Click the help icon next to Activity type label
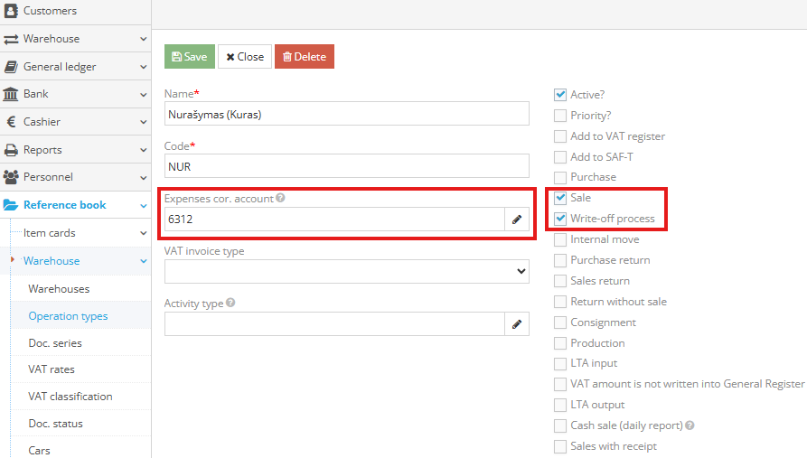Viewport: 807px width, 458px height. 230,304
